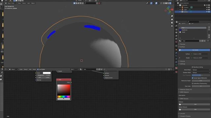This screenshot has width=211, height=118.
Task: Toggle Collection visibility eye in outliner
Action: (207, 5)
